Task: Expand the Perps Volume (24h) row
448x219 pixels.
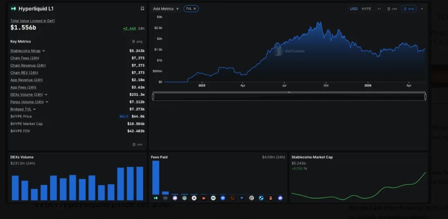Action: pyautogui.click(x=47, y=102)
